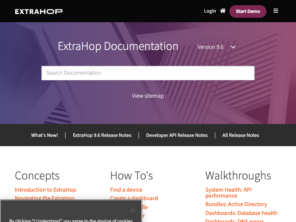
Task: Open Dashboards: Database health walkthrough
Action: [241, 213]
